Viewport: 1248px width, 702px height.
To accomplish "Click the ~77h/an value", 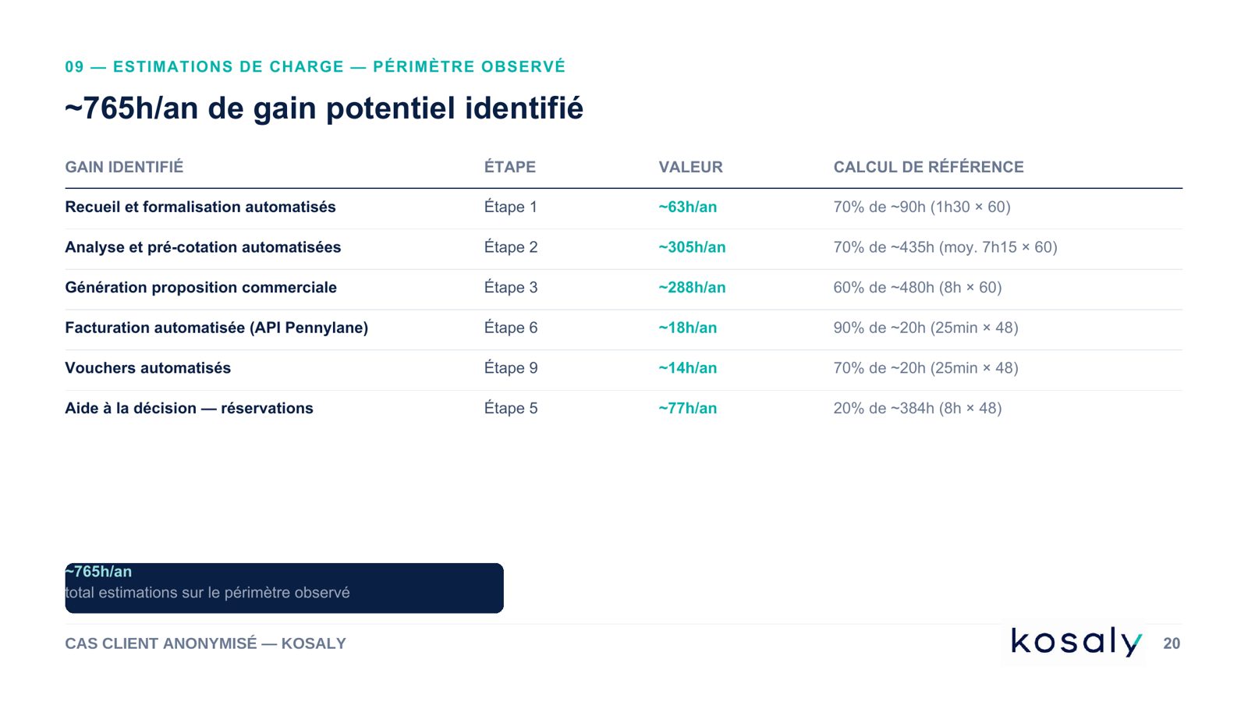I will point(687,409).
